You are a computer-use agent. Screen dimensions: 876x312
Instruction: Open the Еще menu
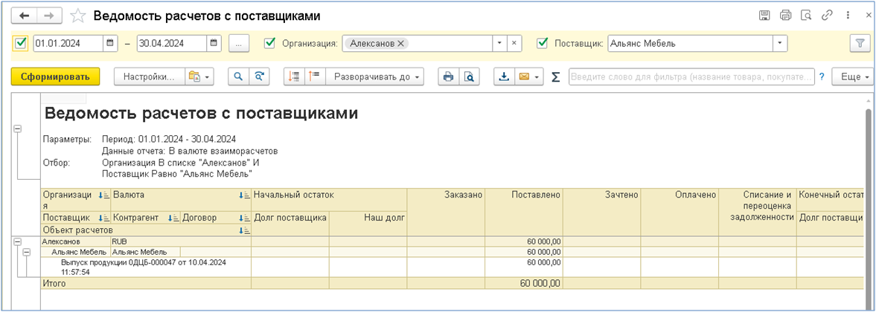(x=855, y=77)
